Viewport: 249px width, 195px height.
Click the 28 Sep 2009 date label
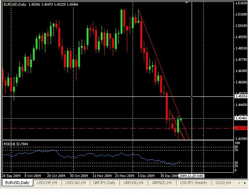point(11,176)
